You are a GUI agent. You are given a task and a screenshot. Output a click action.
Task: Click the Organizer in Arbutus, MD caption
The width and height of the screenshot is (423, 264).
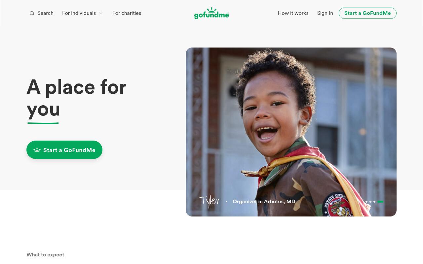click(264, 201)
